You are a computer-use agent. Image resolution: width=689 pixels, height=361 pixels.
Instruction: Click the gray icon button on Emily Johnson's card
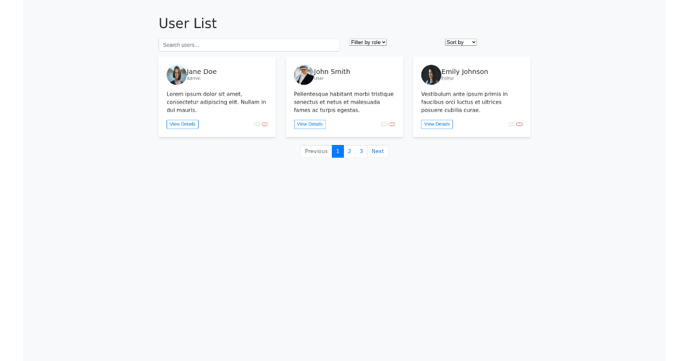pyautogui.click(x=512, y=124)
